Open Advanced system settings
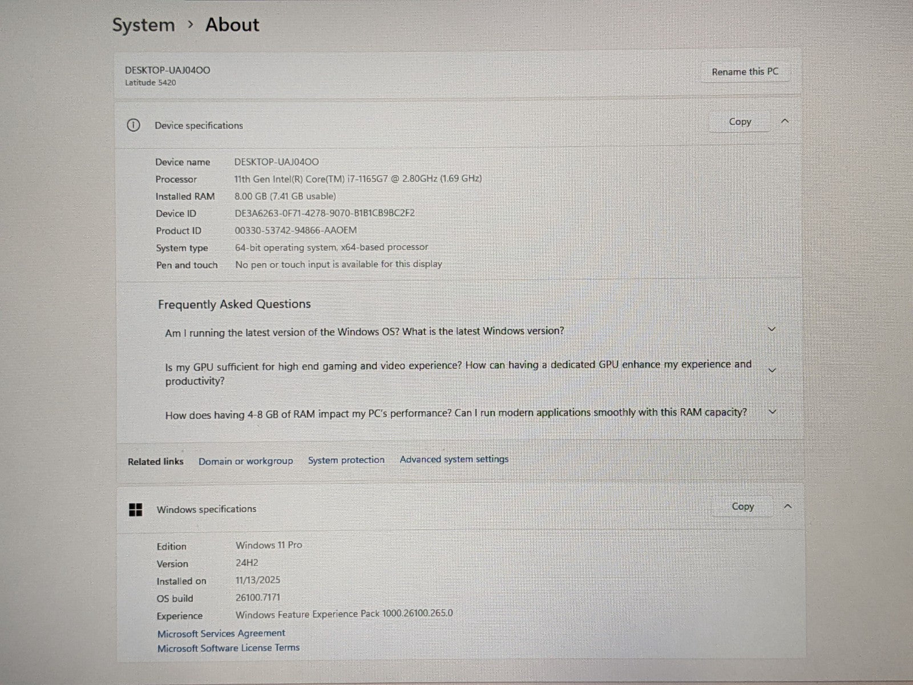 coord(454,460)
